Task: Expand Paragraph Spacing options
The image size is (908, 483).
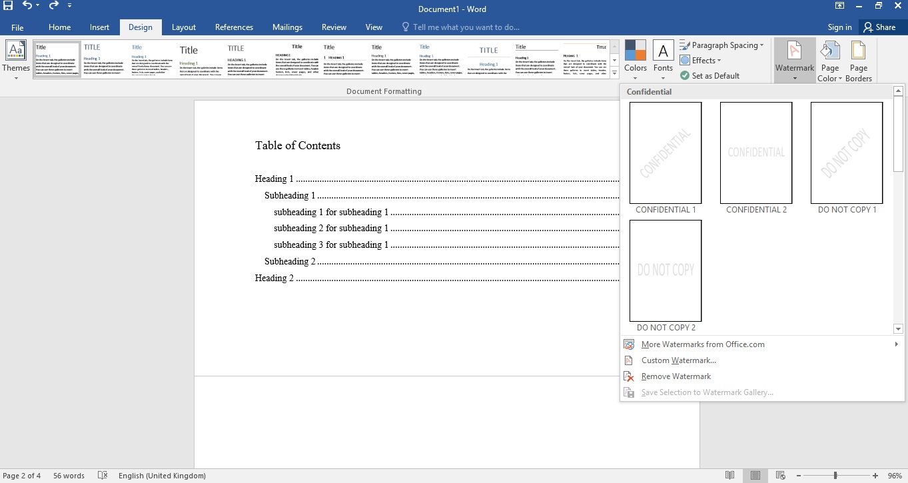Action: tap(721, 45)
